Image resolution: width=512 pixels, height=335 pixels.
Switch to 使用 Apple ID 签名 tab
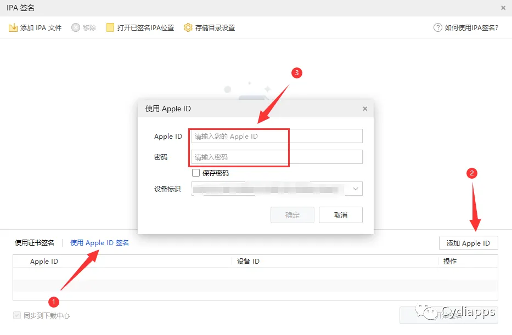point(99,243)
